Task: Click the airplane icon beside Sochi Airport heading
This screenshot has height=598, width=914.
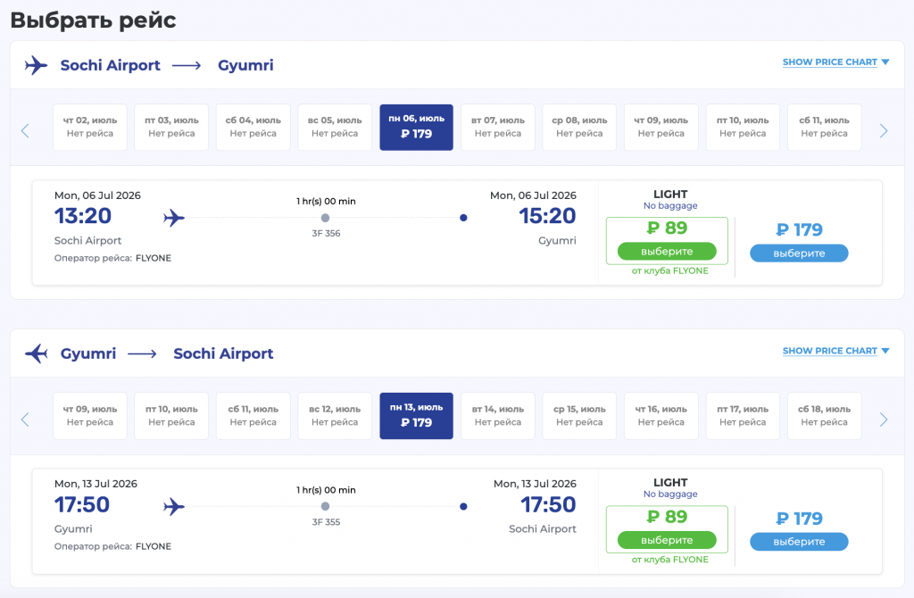Action: tap(36, 65)
